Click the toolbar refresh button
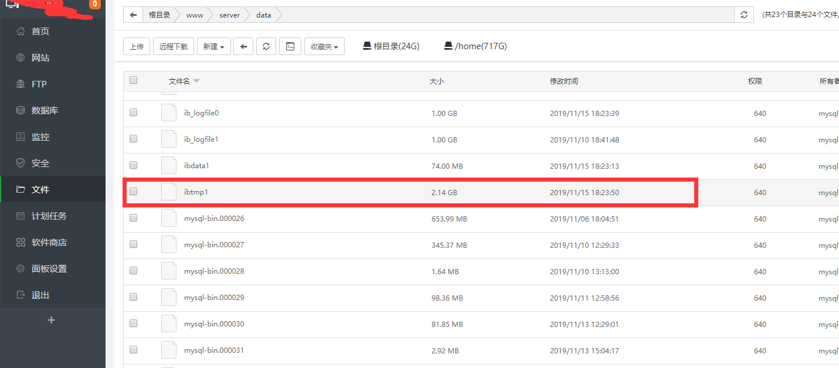Viewport: 839px width, 368px height. pos(266,46)
